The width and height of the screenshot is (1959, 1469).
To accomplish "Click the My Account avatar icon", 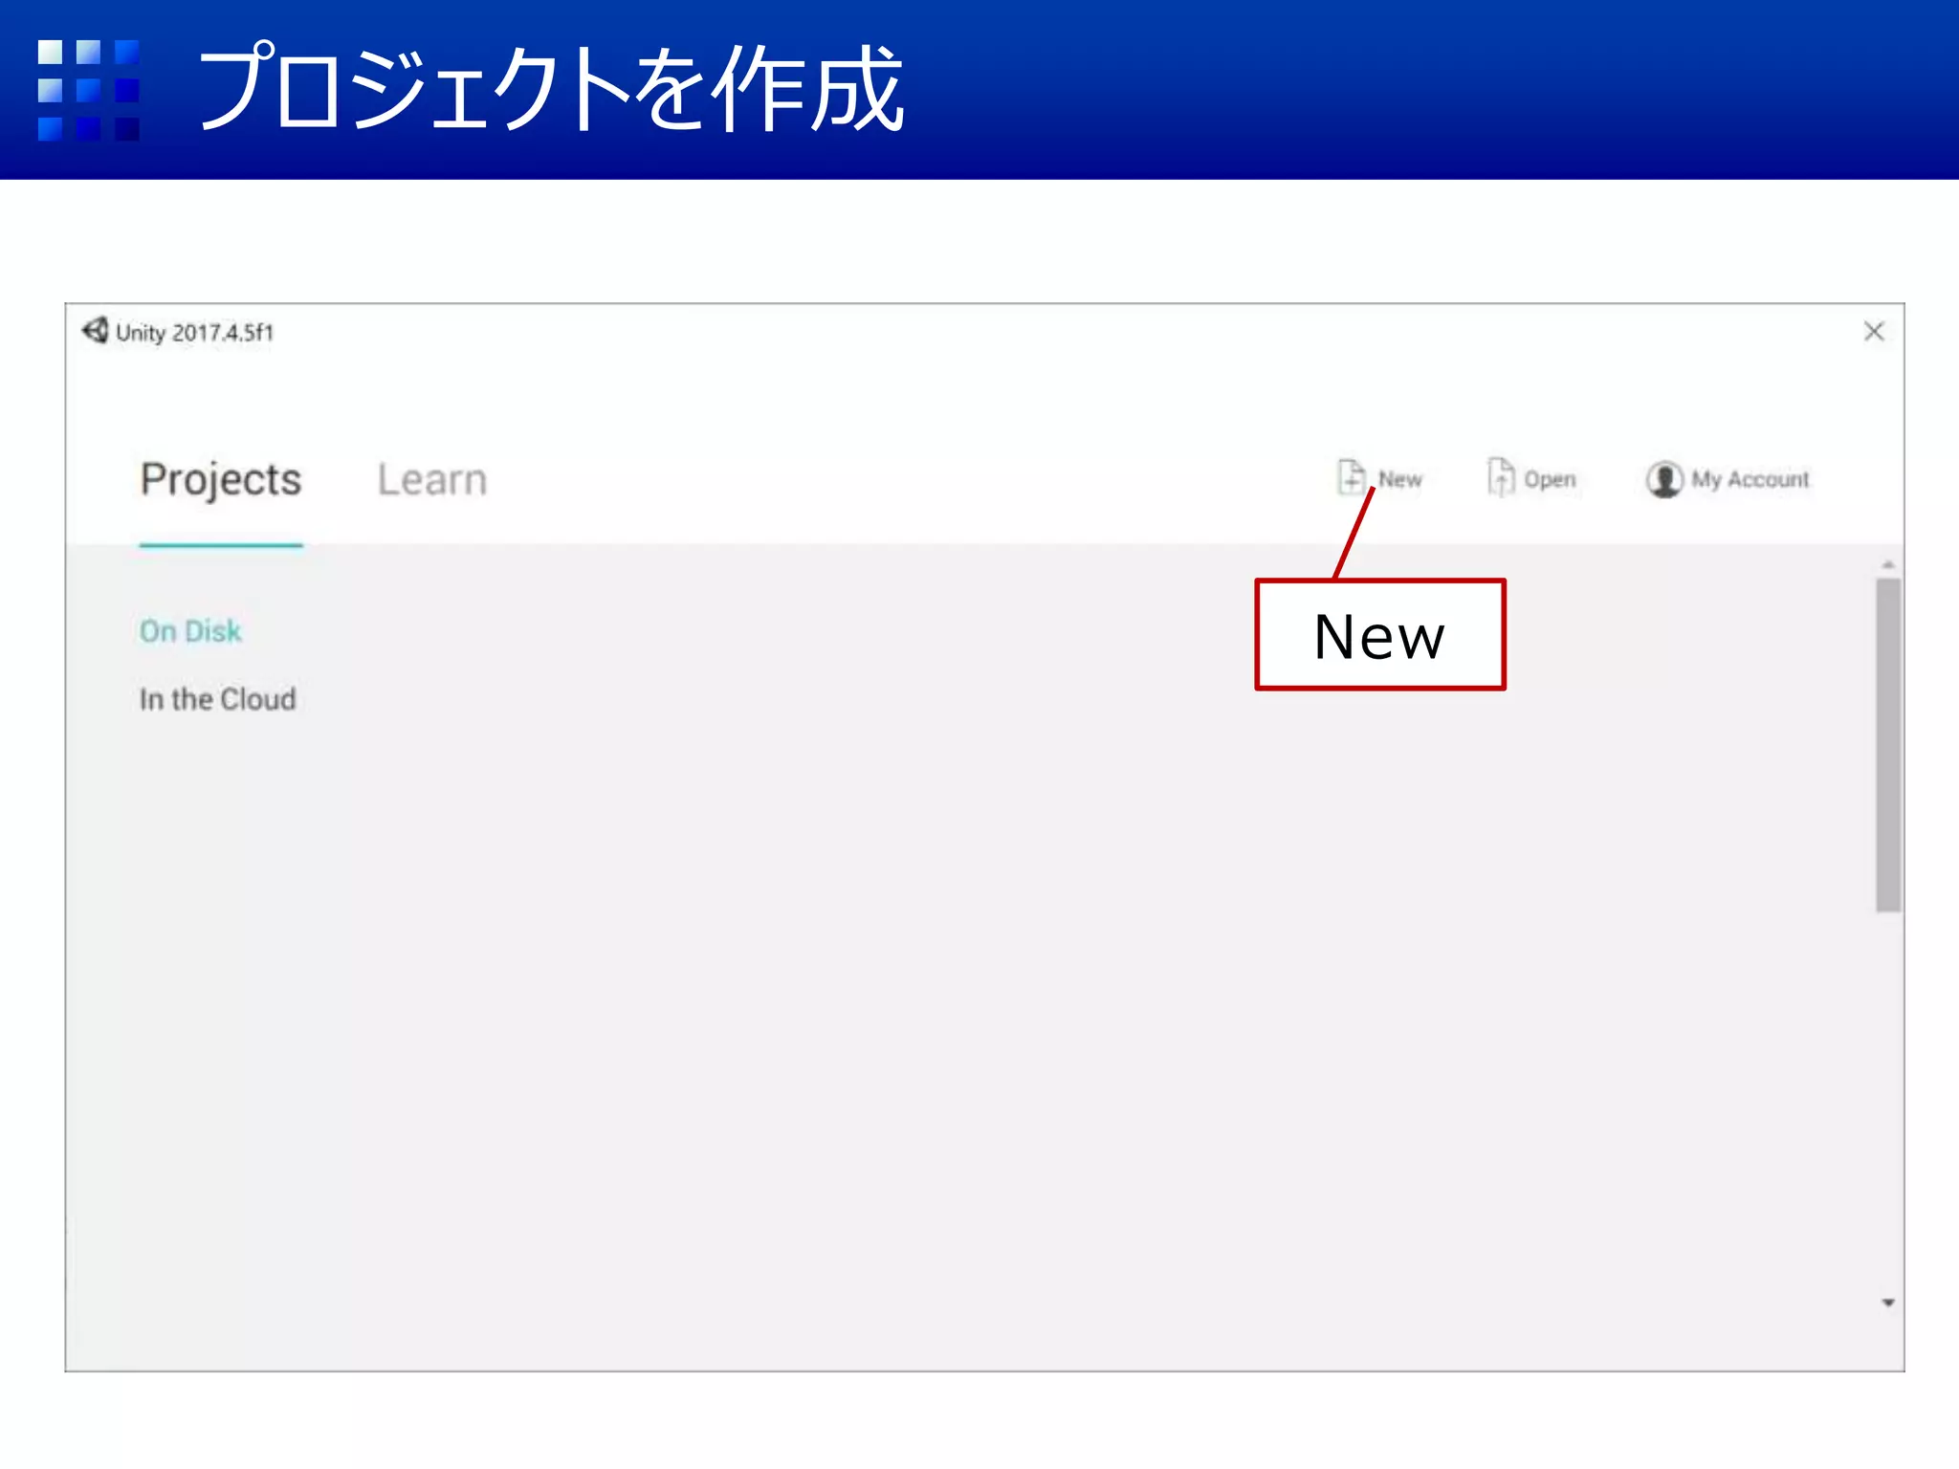I will pos(1664,479).
